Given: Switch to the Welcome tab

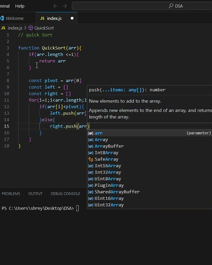Looking at the screenshot, I should [x=15, y=18].
